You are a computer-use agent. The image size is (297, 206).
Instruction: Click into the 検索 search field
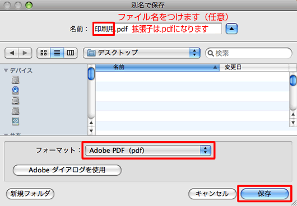pyautogui.click(x=248, y=53)
